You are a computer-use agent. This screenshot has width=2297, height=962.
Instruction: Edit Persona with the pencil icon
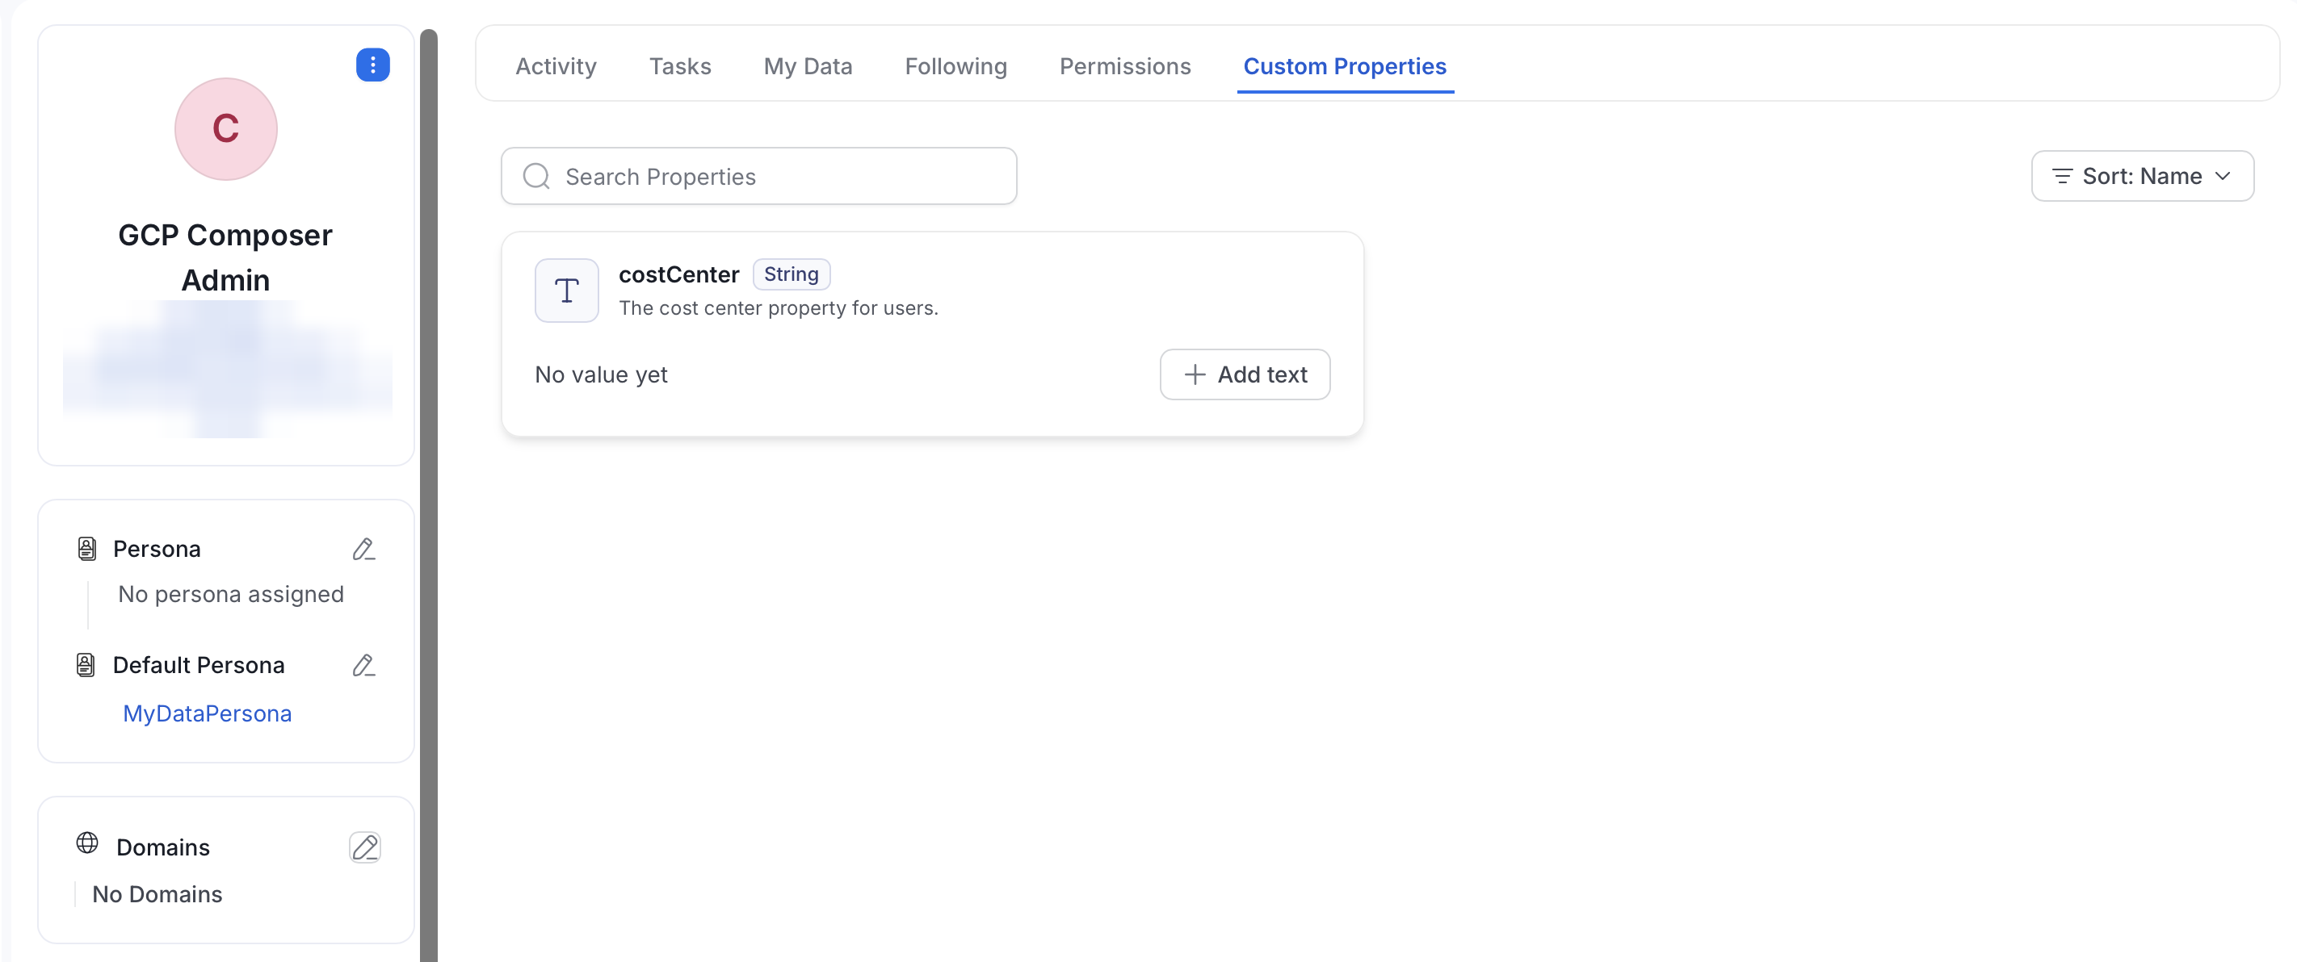click(363, 549)
